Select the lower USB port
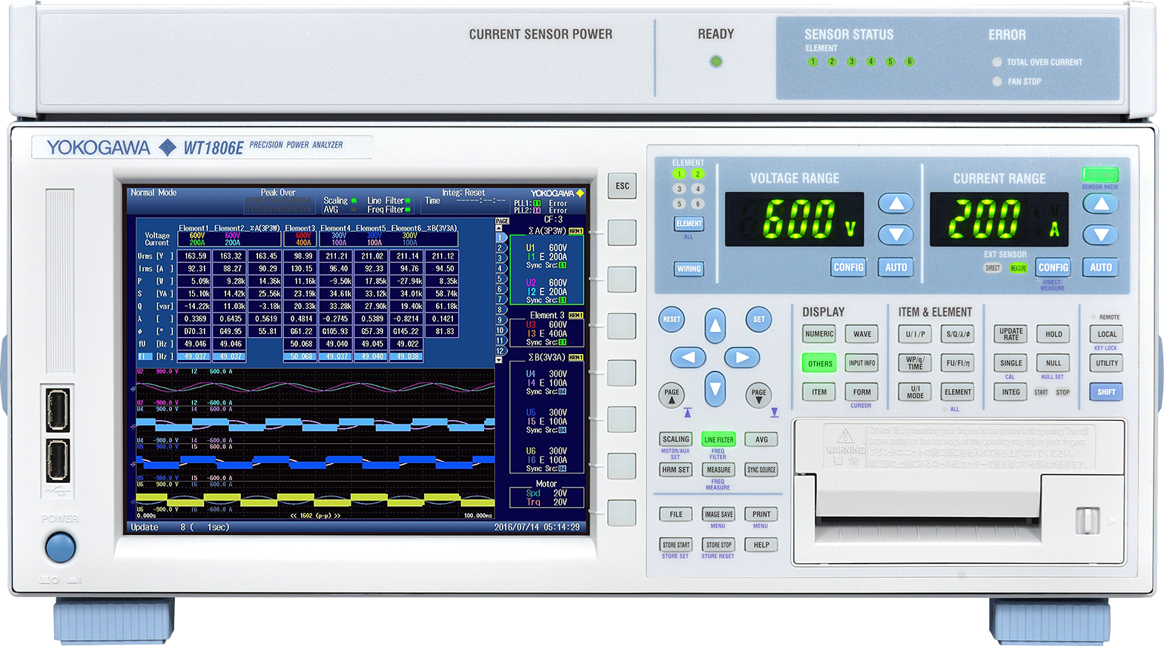 pyautogui.click(x=58, y=460)
